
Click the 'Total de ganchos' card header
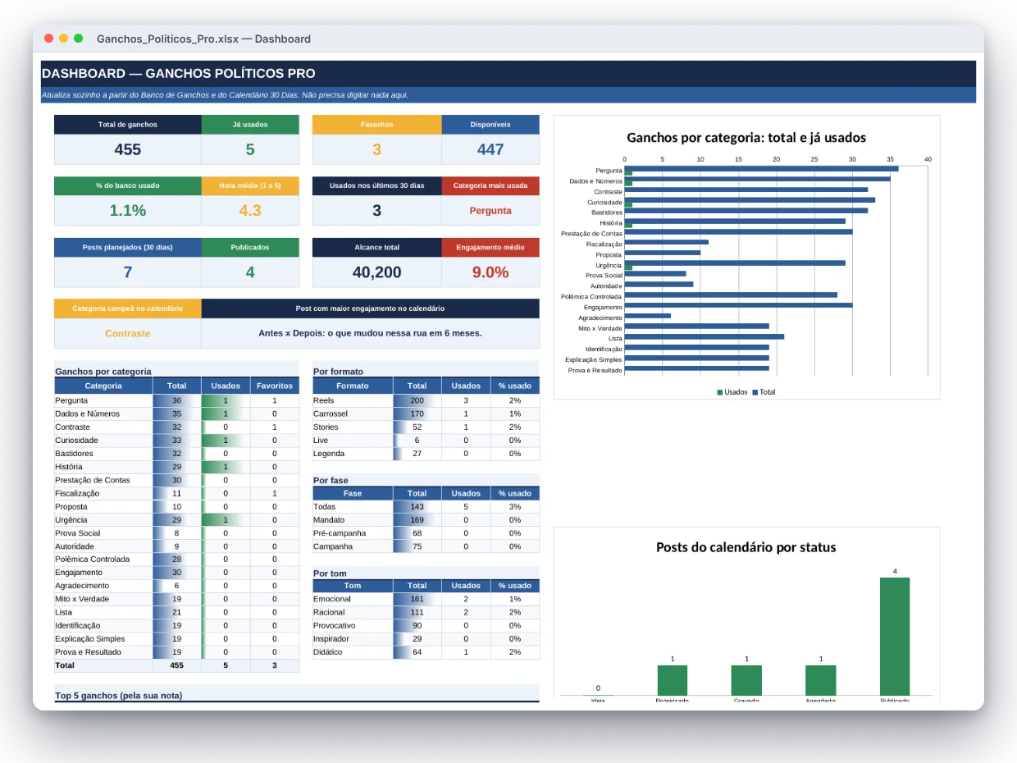coord(128,125)
